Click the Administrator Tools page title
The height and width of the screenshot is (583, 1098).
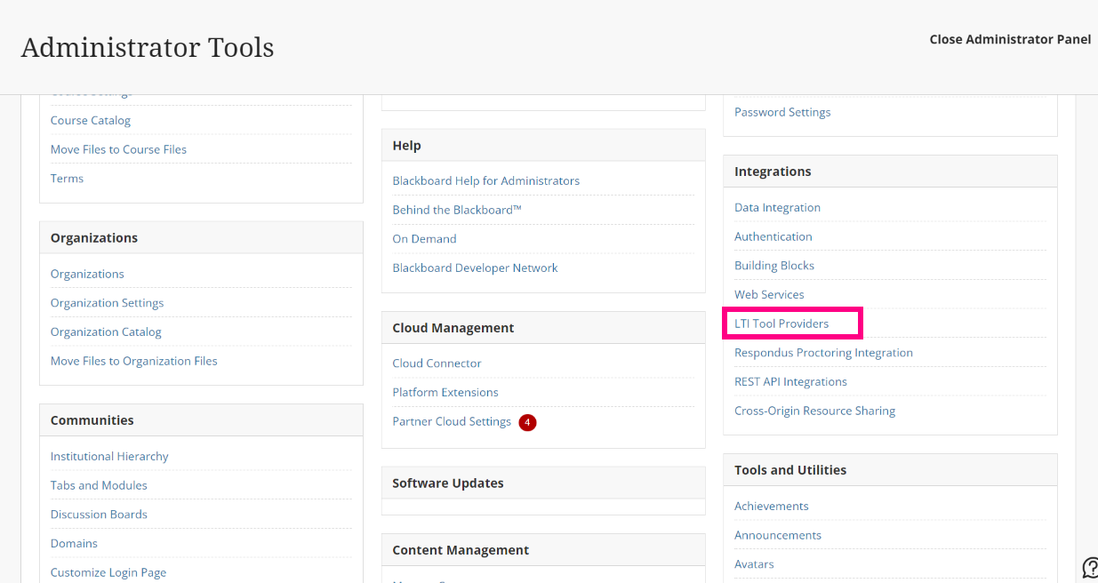coord(148,47)
